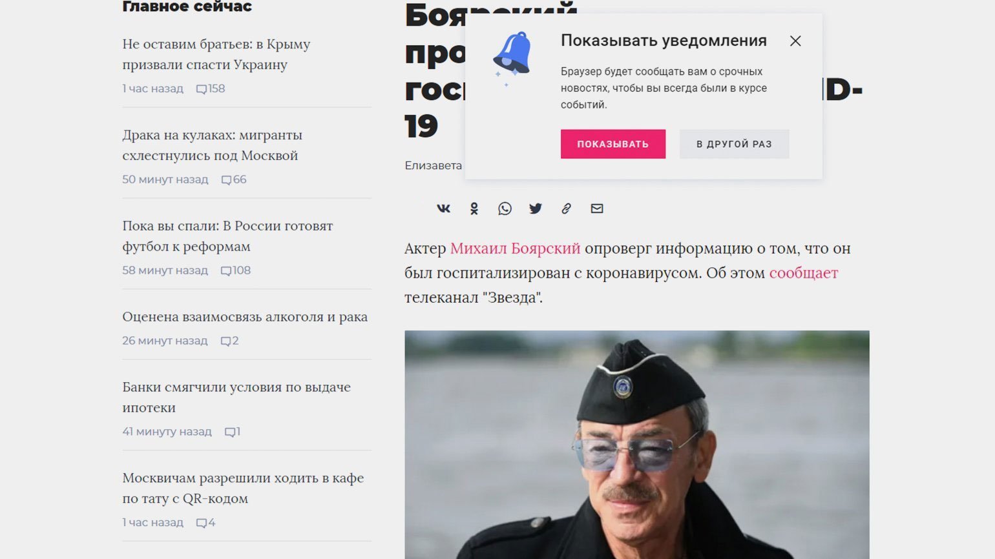The width and height of the screenshot is (995, 559).
Task: Open the Михаил Боярский link
Action: coord(515,249)
